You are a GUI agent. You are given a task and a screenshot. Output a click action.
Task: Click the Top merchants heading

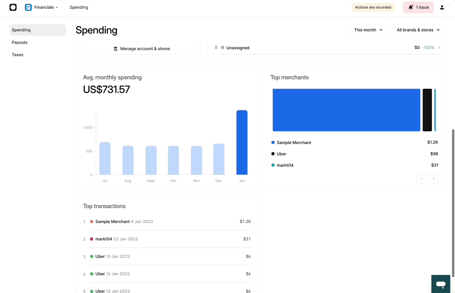click(290, 78)
